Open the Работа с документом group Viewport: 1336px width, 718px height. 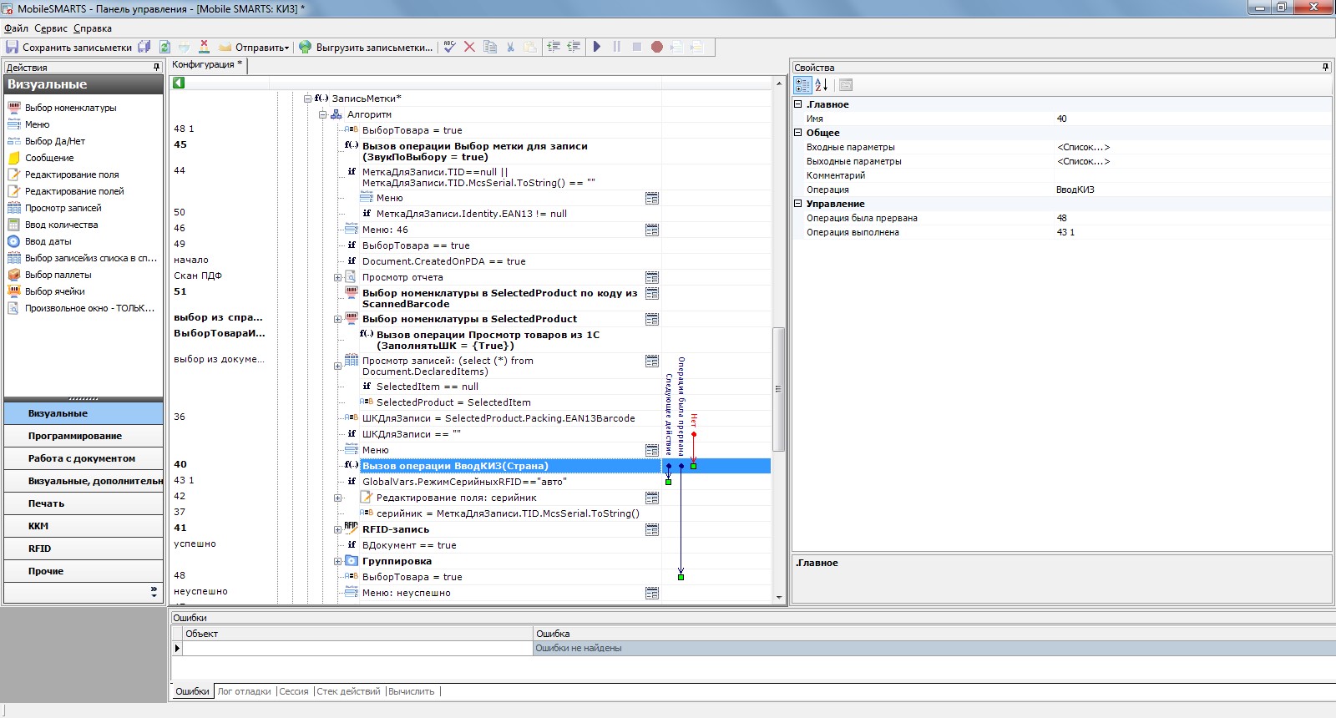point(83,458)
